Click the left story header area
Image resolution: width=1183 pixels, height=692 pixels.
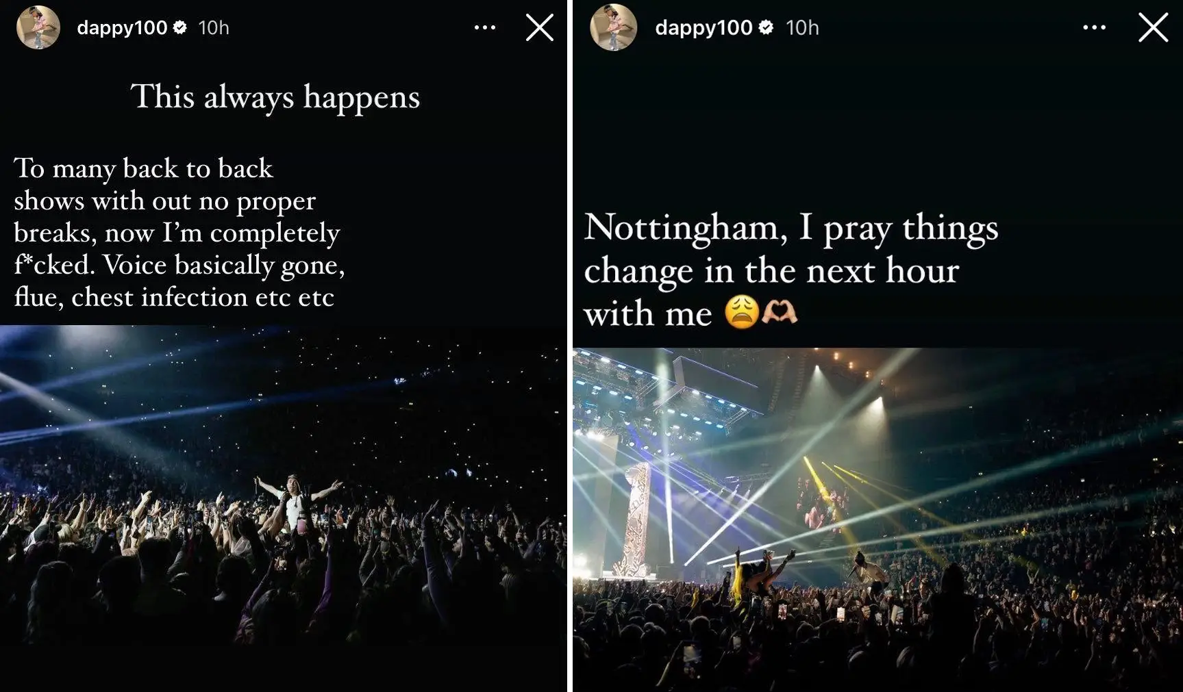coord(274,27)
